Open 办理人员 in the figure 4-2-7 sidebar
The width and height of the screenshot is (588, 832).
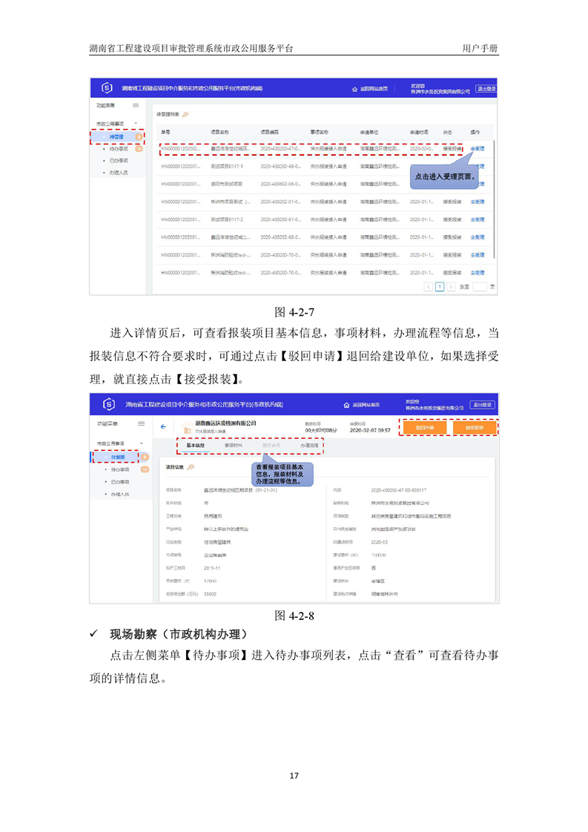(x=119, y=173)
